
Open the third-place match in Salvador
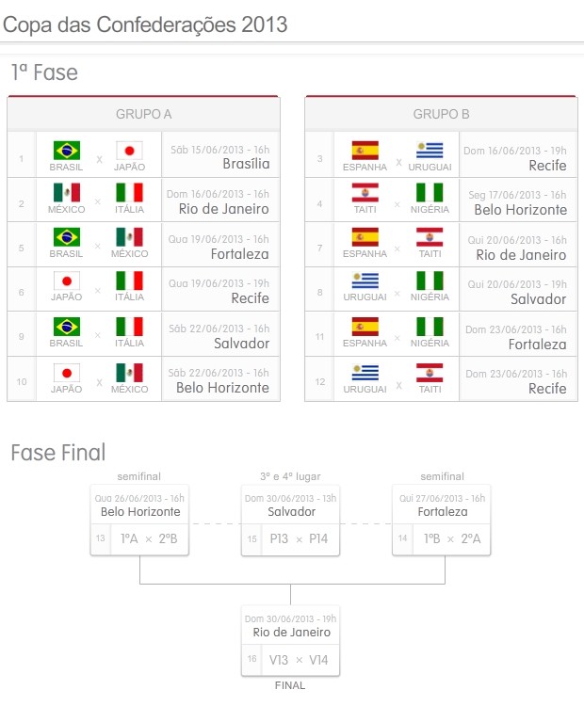click(x=290, y=520)
